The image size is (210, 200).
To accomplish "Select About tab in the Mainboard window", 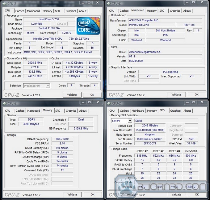I will tap(187, 11).
